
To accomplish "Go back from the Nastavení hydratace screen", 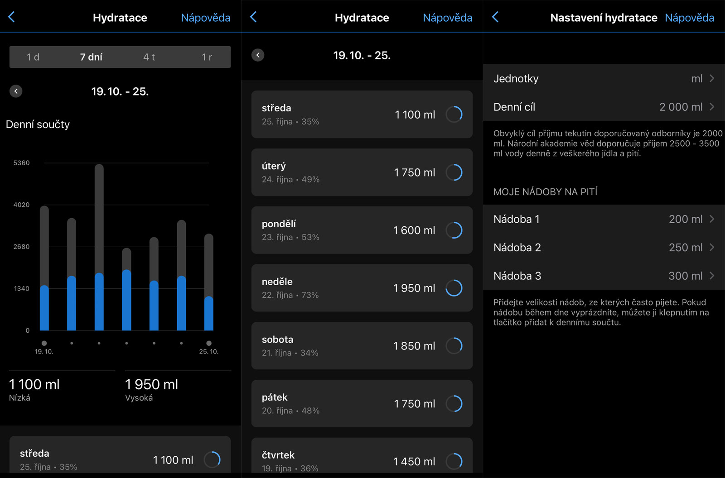I will pos(495,17).
